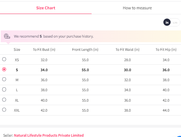
Task: Pick the XXL size radio button
Action: 4,109
